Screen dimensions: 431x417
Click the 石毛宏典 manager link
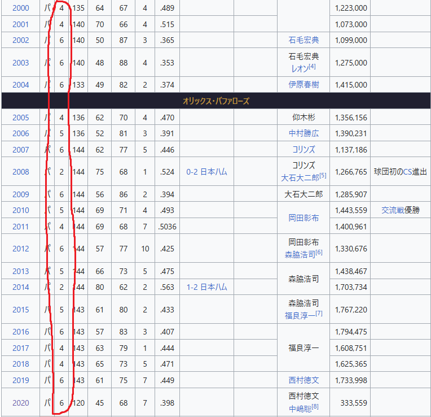pyautogui.click(x=304, y=40)
